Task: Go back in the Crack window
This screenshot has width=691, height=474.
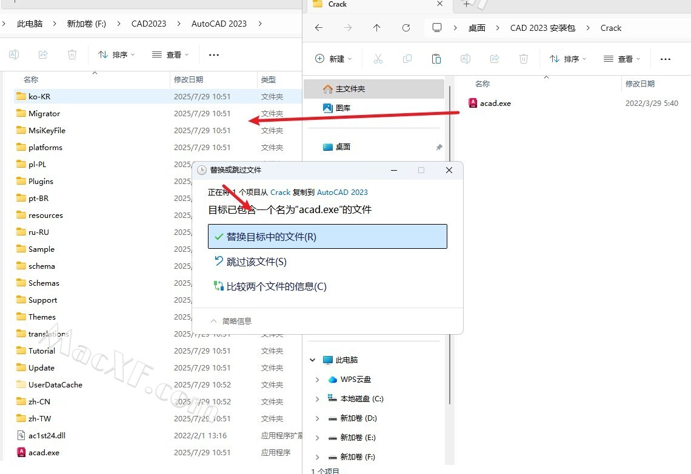Action: (319, 28)
